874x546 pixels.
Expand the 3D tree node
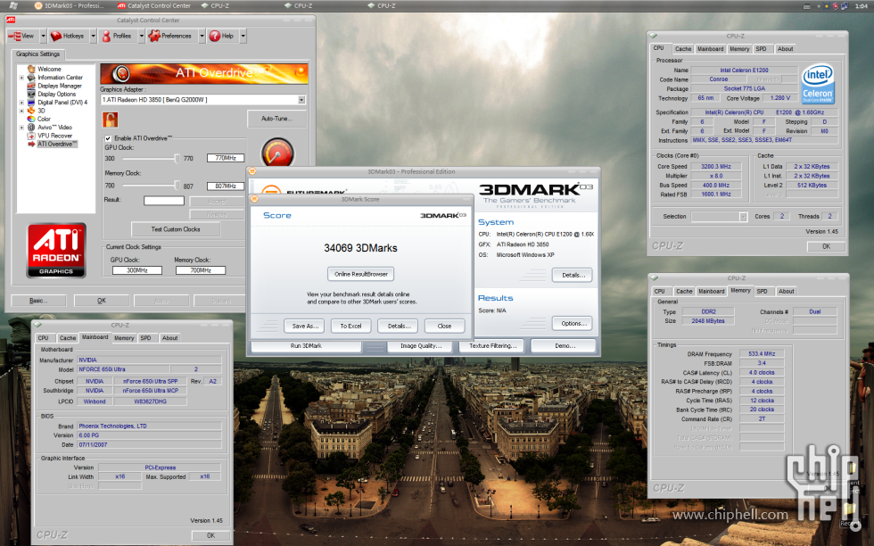point(21,111)
